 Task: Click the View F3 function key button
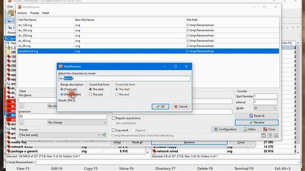click(x=23, y=169)
